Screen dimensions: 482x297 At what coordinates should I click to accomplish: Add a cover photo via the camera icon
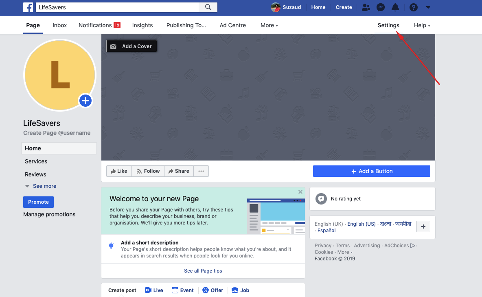pos(114,46)
